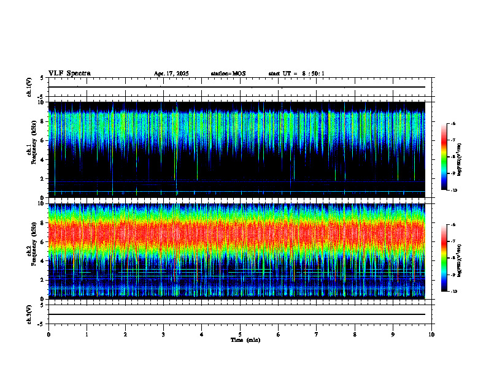Click the "-6" tick on ch.1 color bar

(453, 124)
